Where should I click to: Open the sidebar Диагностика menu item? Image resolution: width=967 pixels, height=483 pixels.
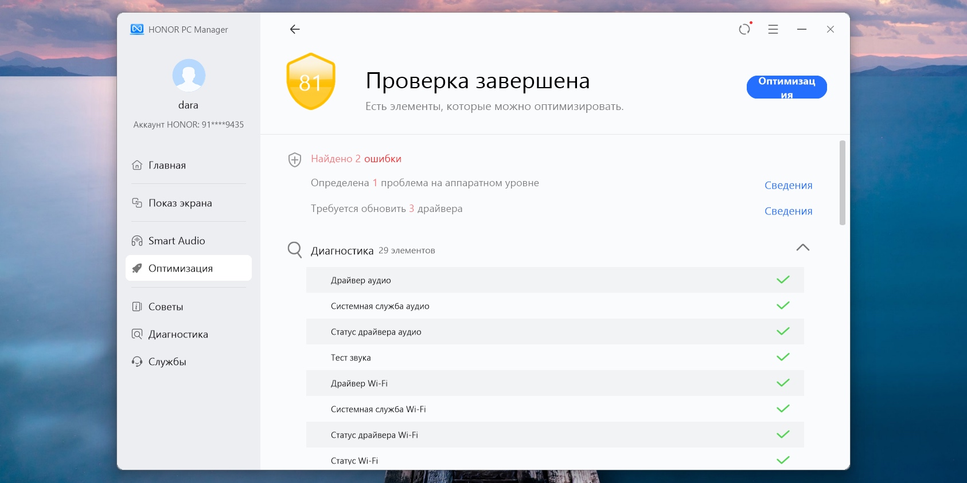(x=189, y=334)
